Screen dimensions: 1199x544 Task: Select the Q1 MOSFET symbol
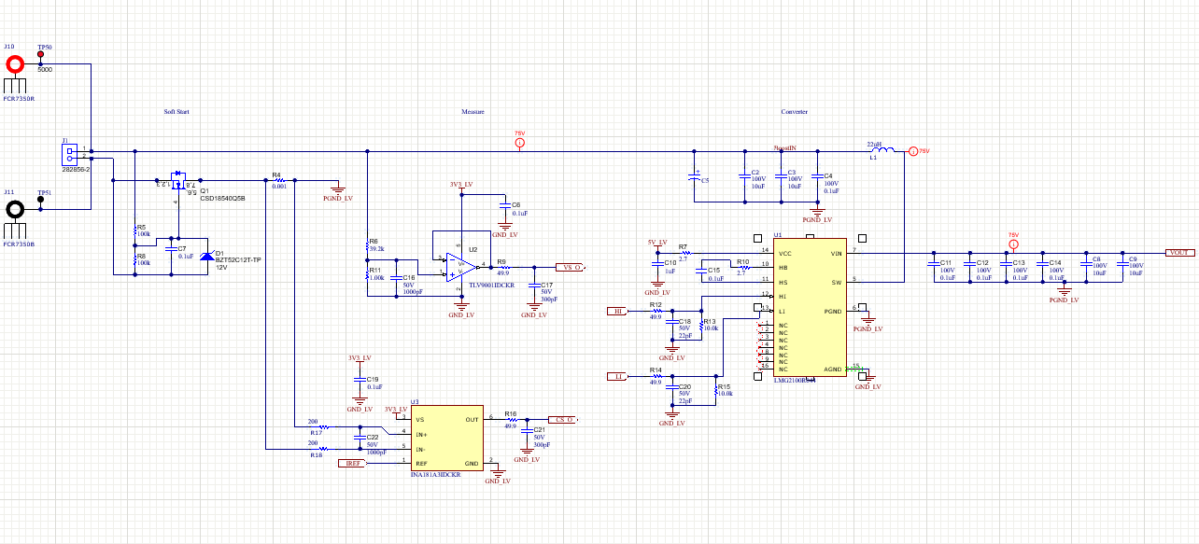click(176, 178)
